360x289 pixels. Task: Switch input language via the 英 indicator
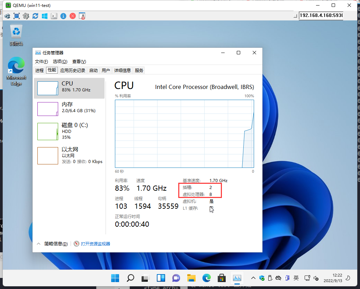coord(296,278)
